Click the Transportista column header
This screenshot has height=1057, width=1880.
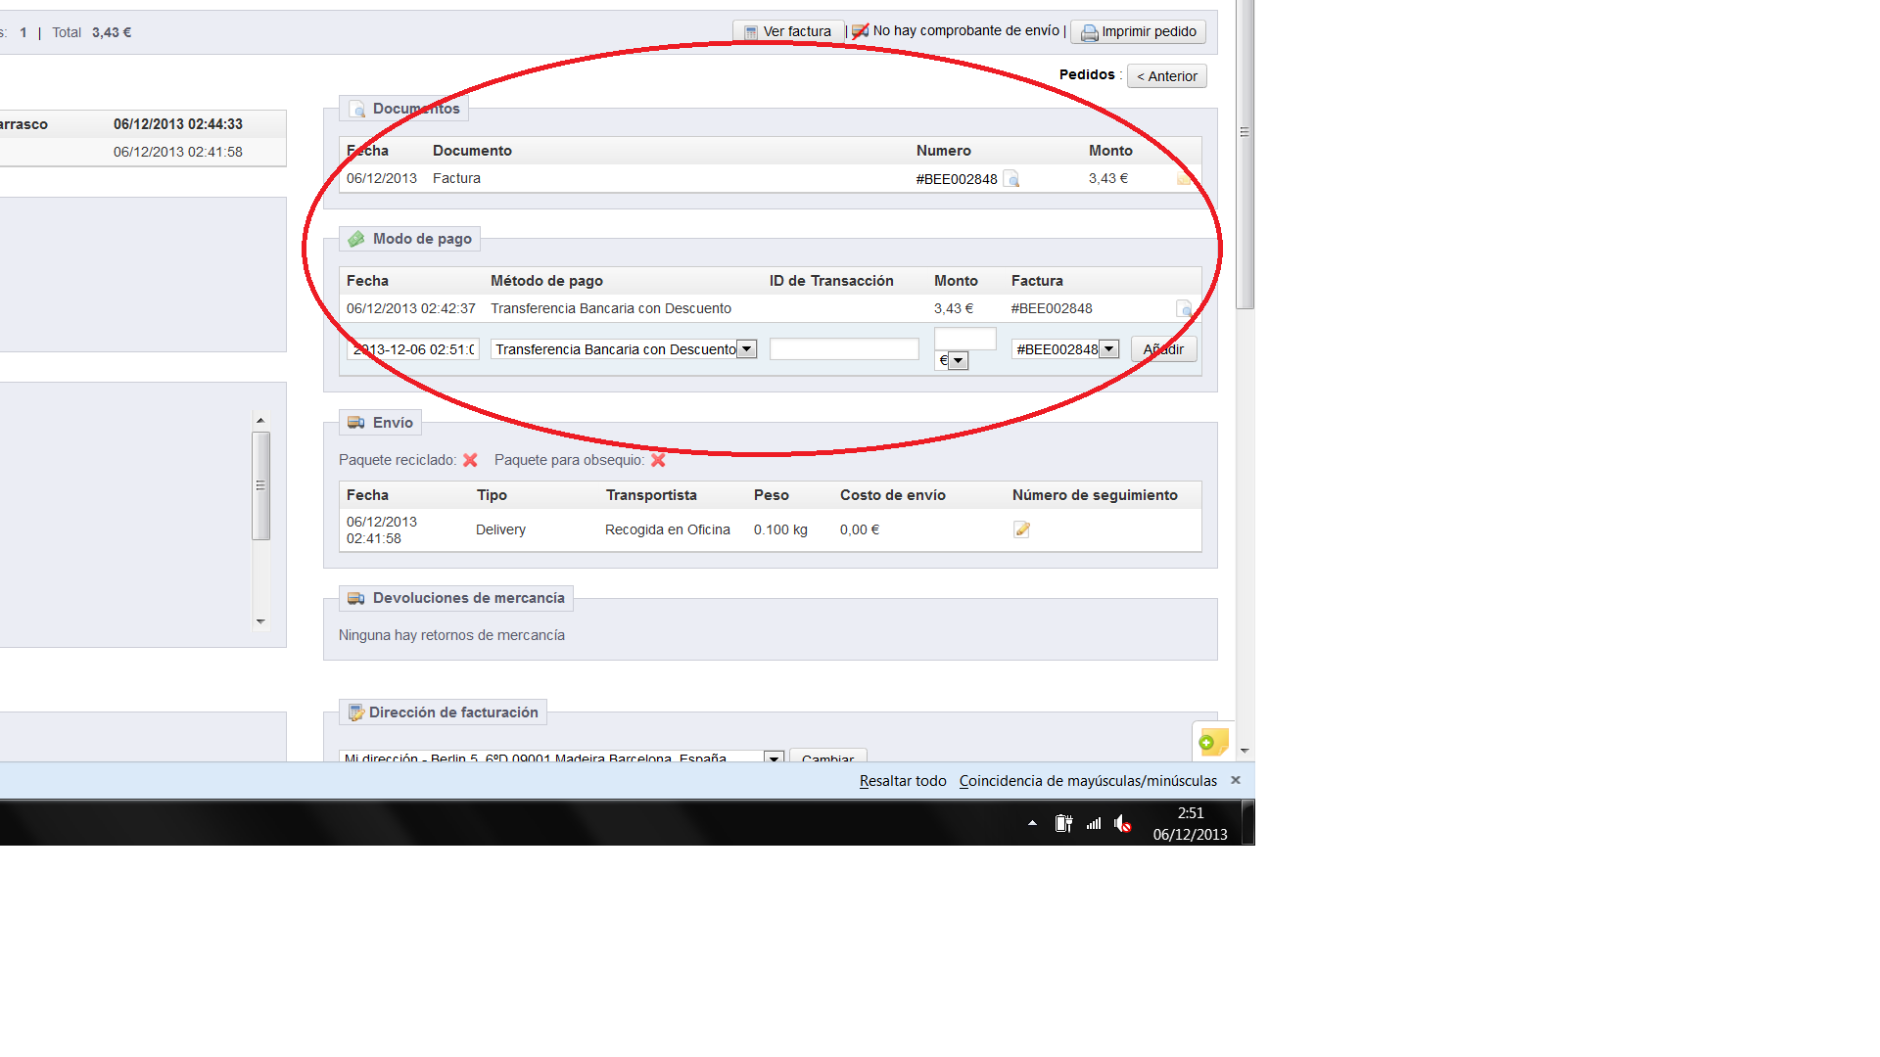point(651,495)
